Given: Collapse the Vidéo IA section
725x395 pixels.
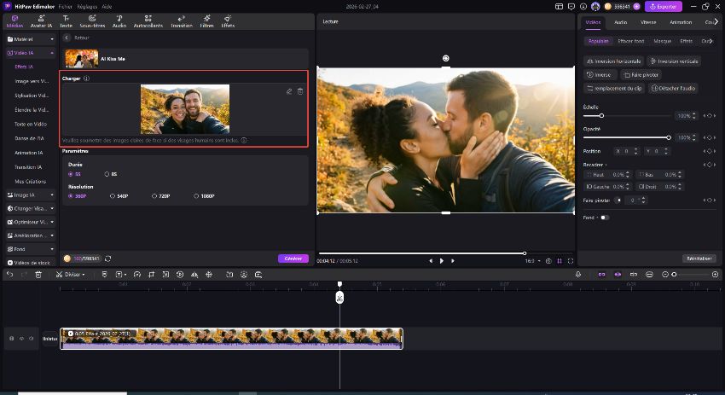Looking at the screenshot, I should click(x=31, y=53).
